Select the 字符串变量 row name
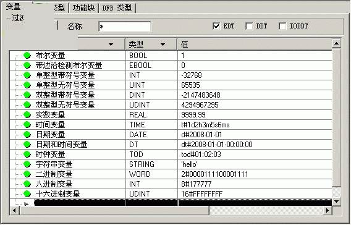351x225 pixels. point(54,164)
